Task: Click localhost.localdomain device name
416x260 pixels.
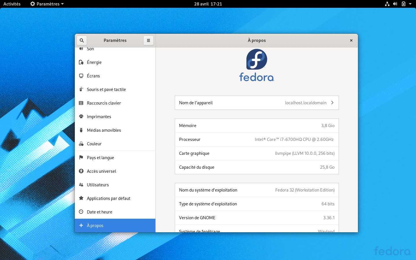Action: 306,103
